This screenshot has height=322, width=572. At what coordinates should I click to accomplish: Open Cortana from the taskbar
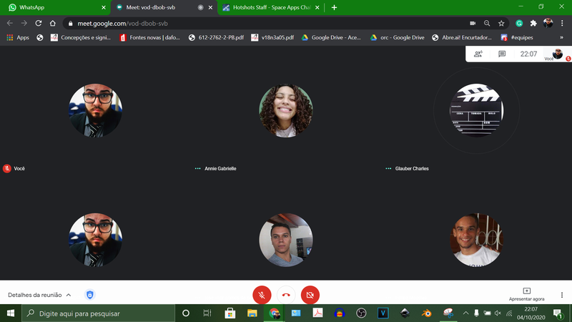[x=186, y=313]
